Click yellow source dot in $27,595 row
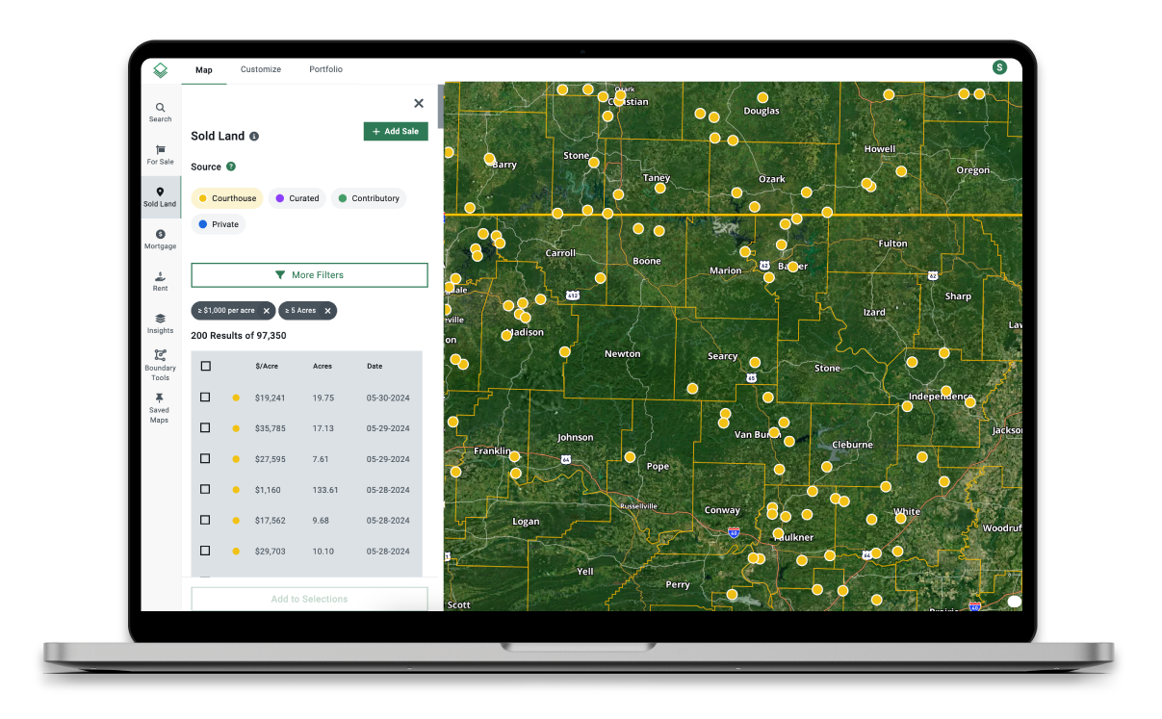 click(236, 459)
